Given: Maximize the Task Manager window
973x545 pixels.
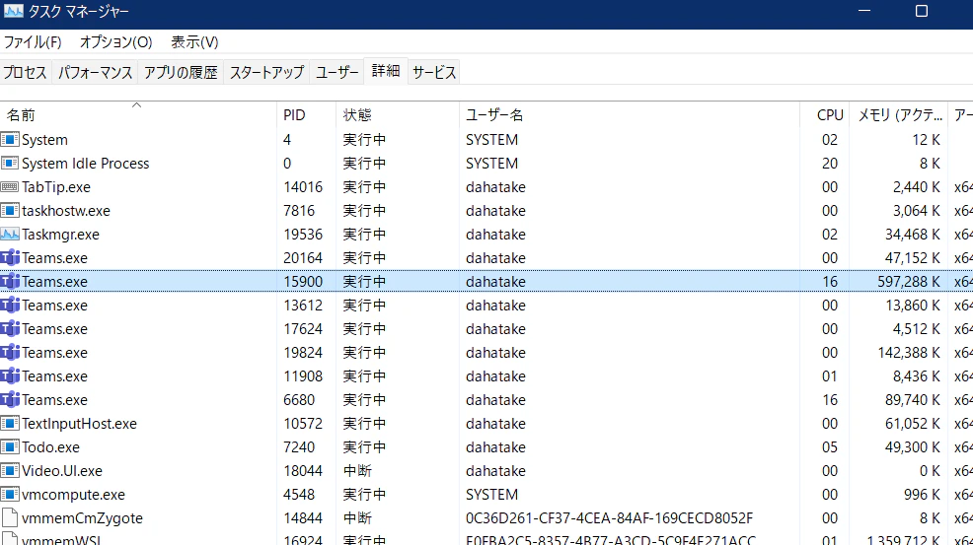Looking at the screenshot, I should click(922, 11).
